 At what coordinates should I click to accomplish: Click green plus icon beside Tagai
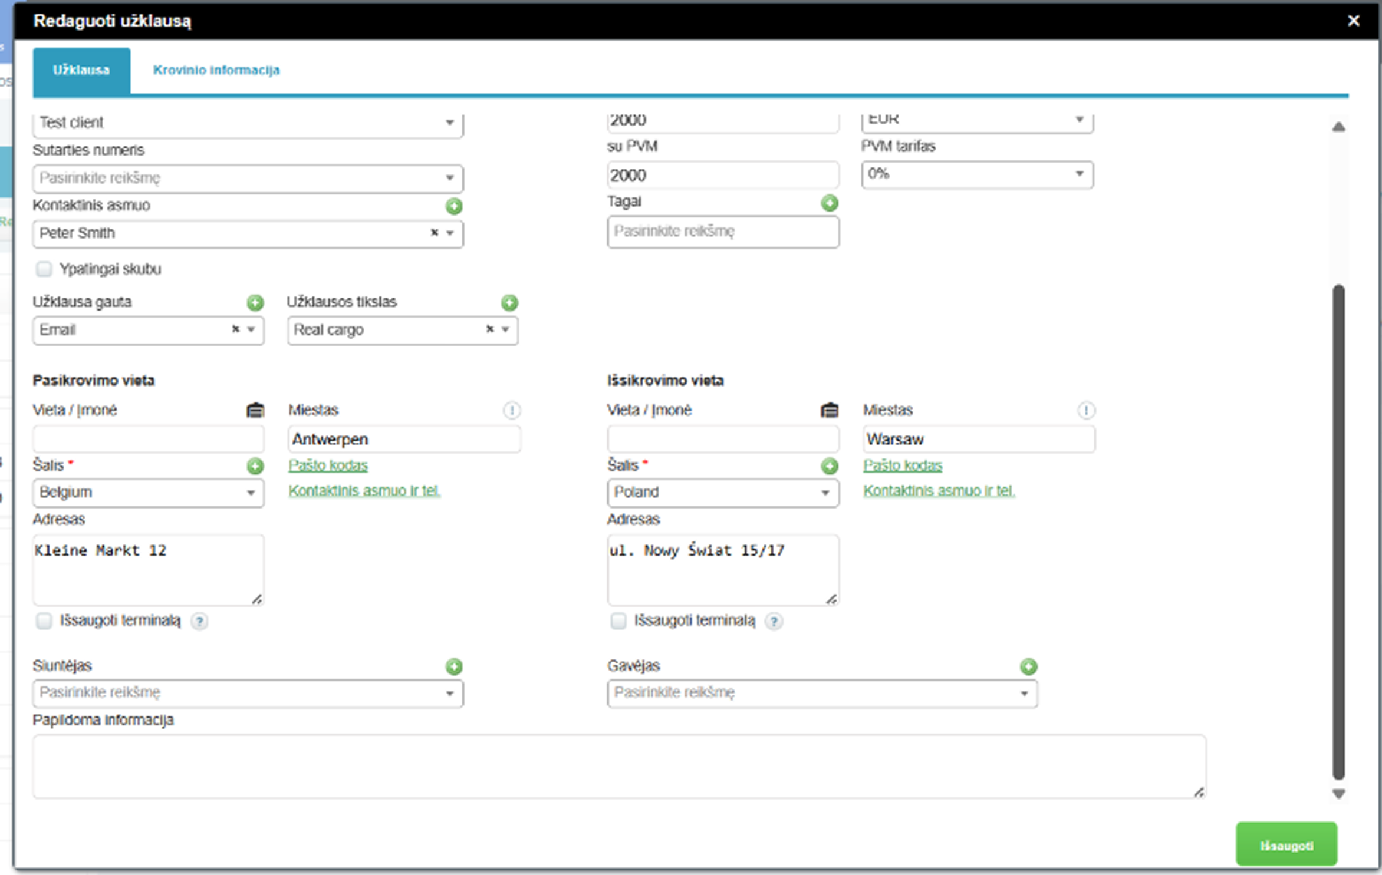pyautogui.click(x=829, y=203)
